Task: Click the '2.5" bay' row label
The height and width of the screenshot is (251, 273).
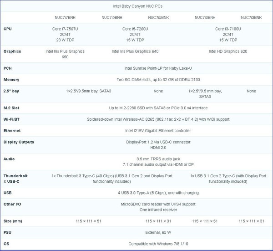Action: pyautogui.click(x=11, y=91)
